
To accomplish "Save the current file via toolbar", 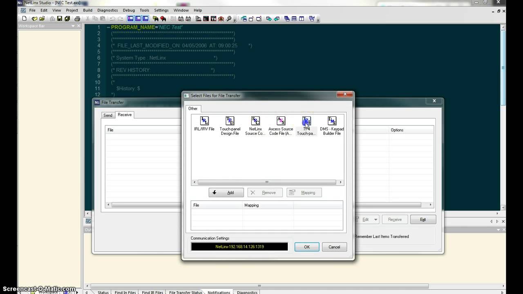I will click(x=60, y=18).
